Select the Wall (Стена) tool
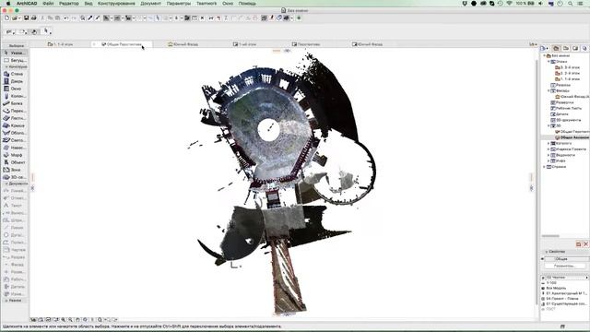Viewport: 590px width, 332px height. click(15, 74)
